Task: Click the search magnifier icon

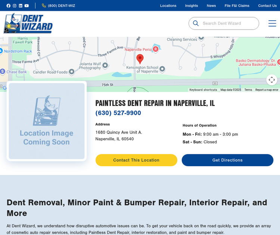Action: [x=196, y=23]
